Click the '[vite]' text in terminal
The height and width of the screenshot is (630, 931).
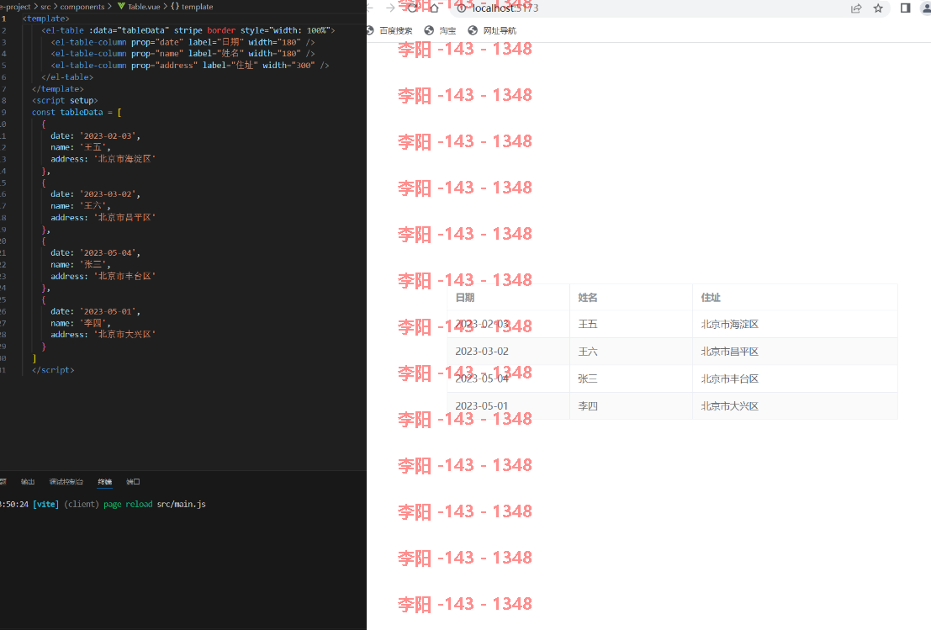[45, 504]
